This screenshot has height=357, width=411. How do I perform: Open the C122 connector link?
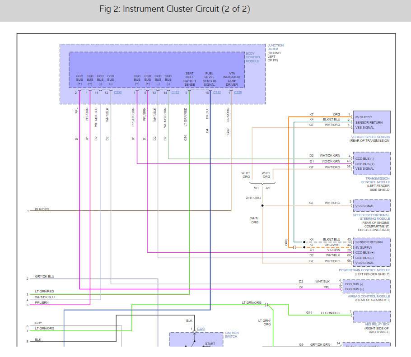[175, 93]
